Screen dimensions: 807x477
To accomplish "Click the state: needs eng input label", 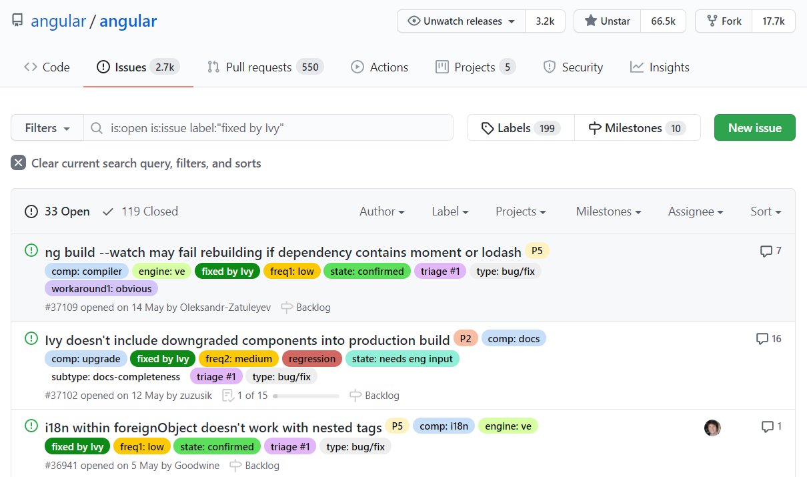I will coord(402,359).
